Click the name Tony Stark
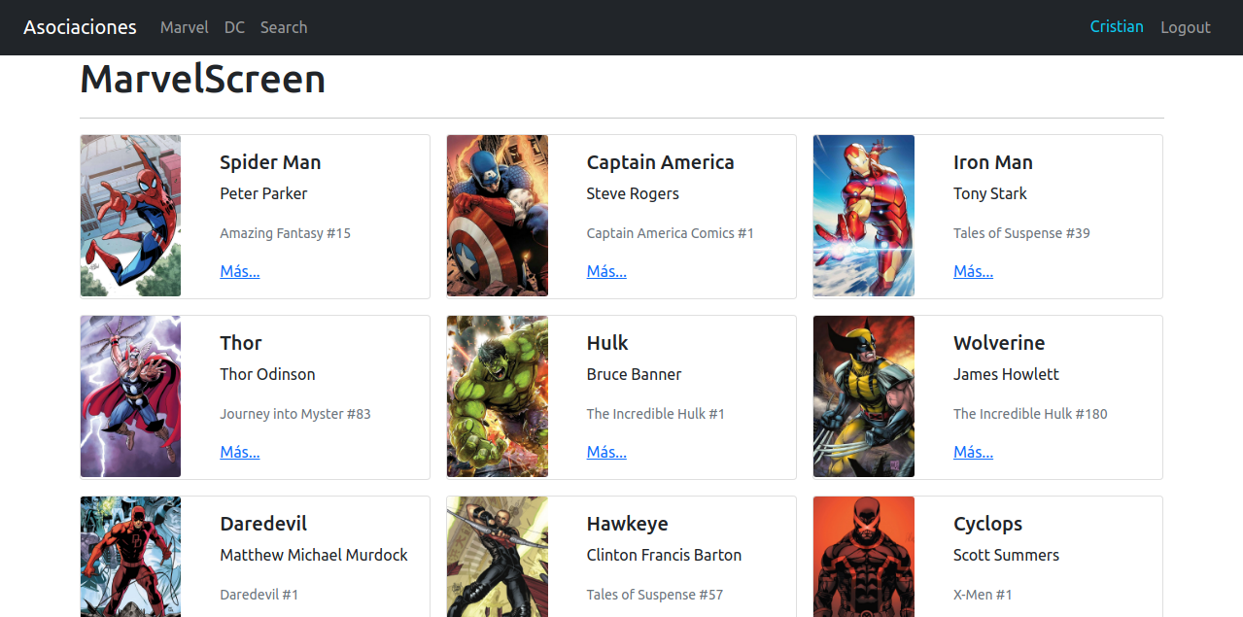This screenshot has width=1243, height=617. click(x=990, y=193)
